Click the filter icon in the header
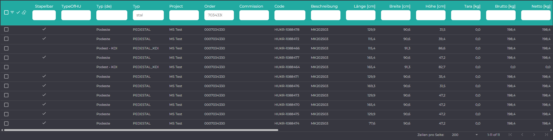 coord(12,12)
